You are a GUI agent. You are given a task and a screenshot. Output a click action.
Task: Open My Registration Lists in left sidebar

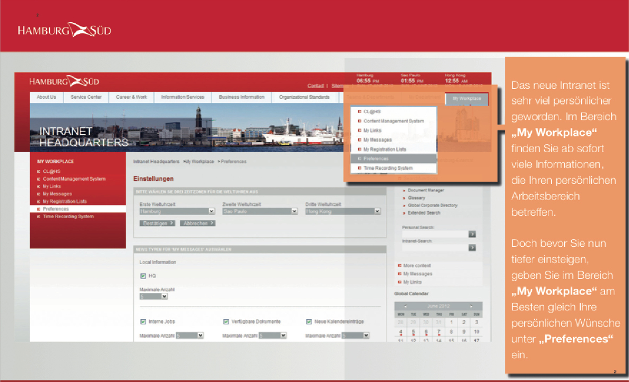click(x=65, y=202)
